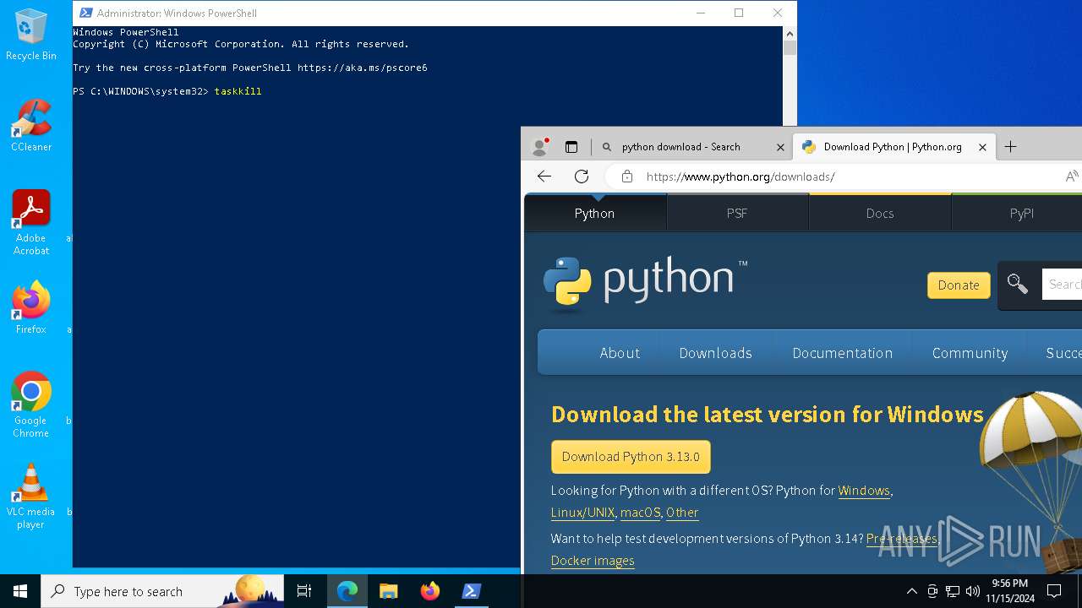This screenshot has height=608, width=1082.
Task: Close the Download Python tab
Action: pyautogui.click(x=982, y=147)
